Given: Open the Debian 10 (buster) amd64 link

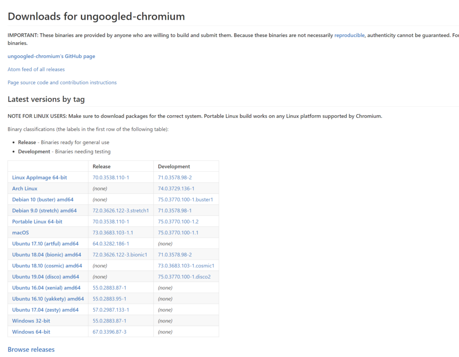Looking at the screenshot, I should [43, 200].
